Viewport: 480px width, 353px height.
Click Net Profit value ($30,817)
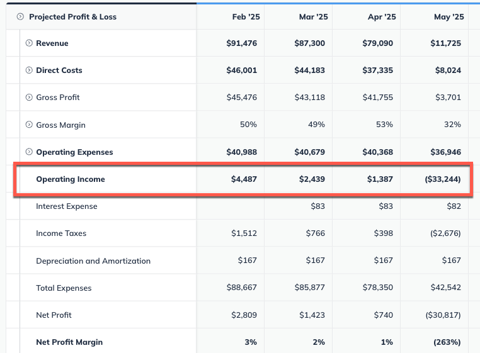click(443, 315)
